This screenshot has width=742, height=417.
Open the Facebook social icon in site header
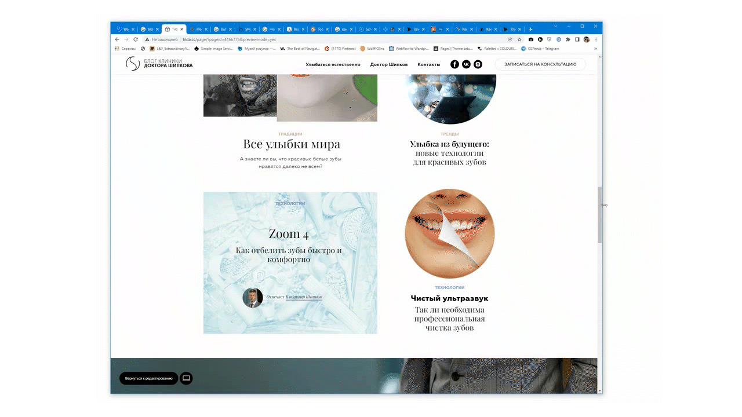coord(455,64)
